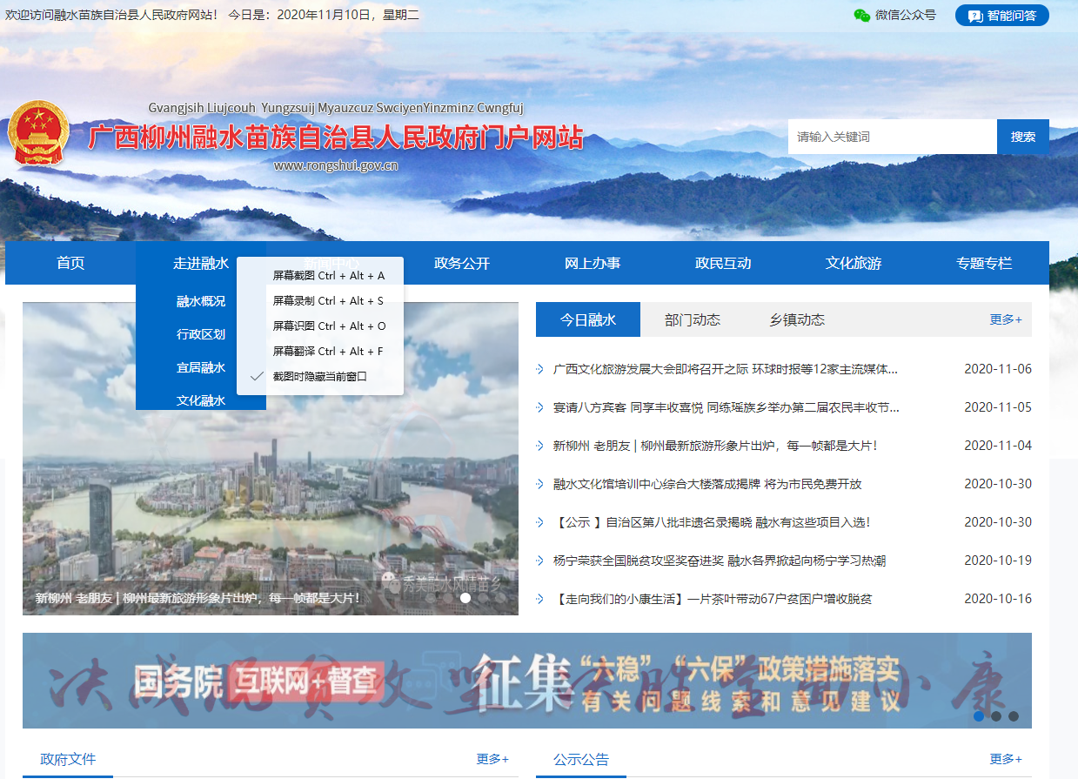Select the blue banner slider dot
This screenshot has width=1078, height=779.
pos(979,716)
